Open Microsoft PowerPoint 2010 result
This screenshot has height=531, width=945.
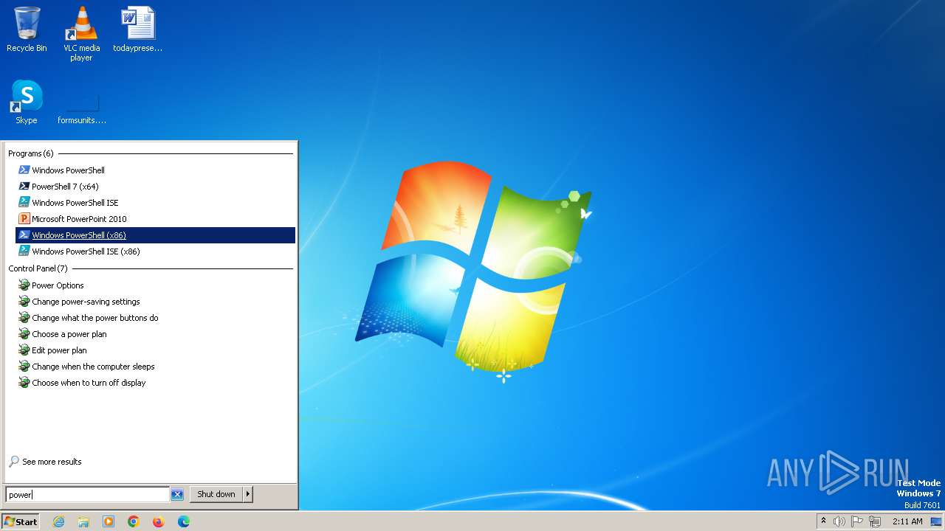click(155, 219)
